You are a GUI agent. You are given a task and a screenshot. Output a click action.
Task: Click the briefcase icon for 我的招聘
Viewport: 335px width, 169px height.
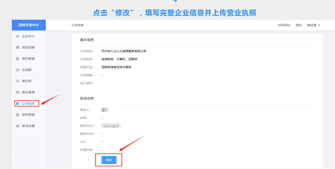click(x=18, y=48)
